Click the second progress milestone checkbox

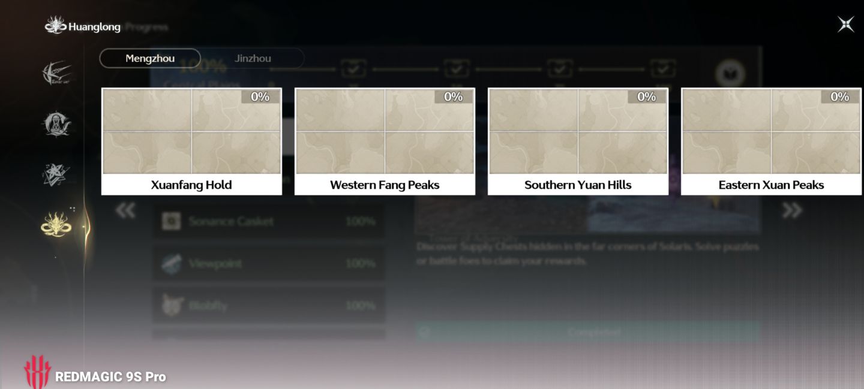[457, 68]
